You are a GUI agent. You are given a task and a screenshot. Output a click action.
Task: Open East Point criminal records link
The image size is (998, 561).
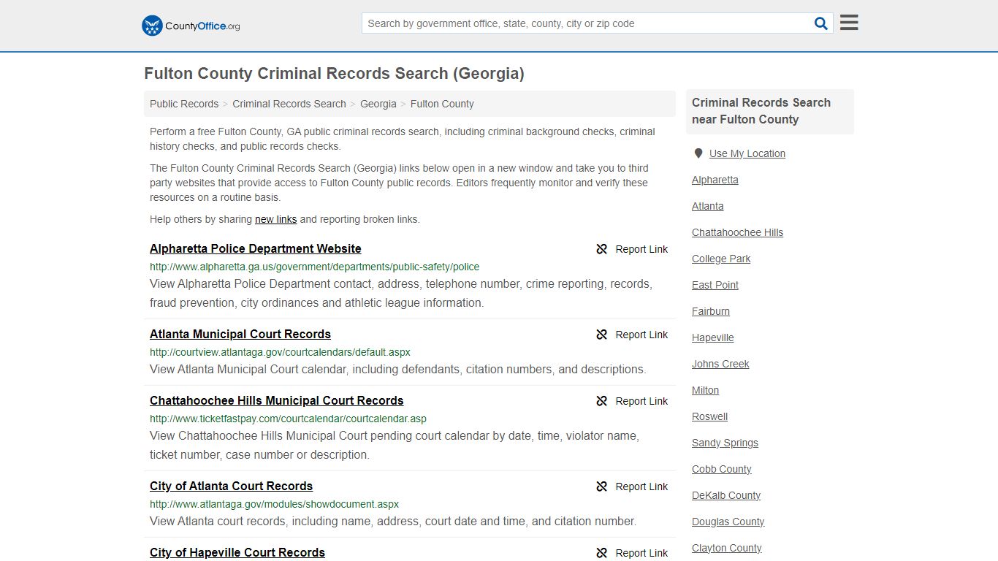point(715,285)
